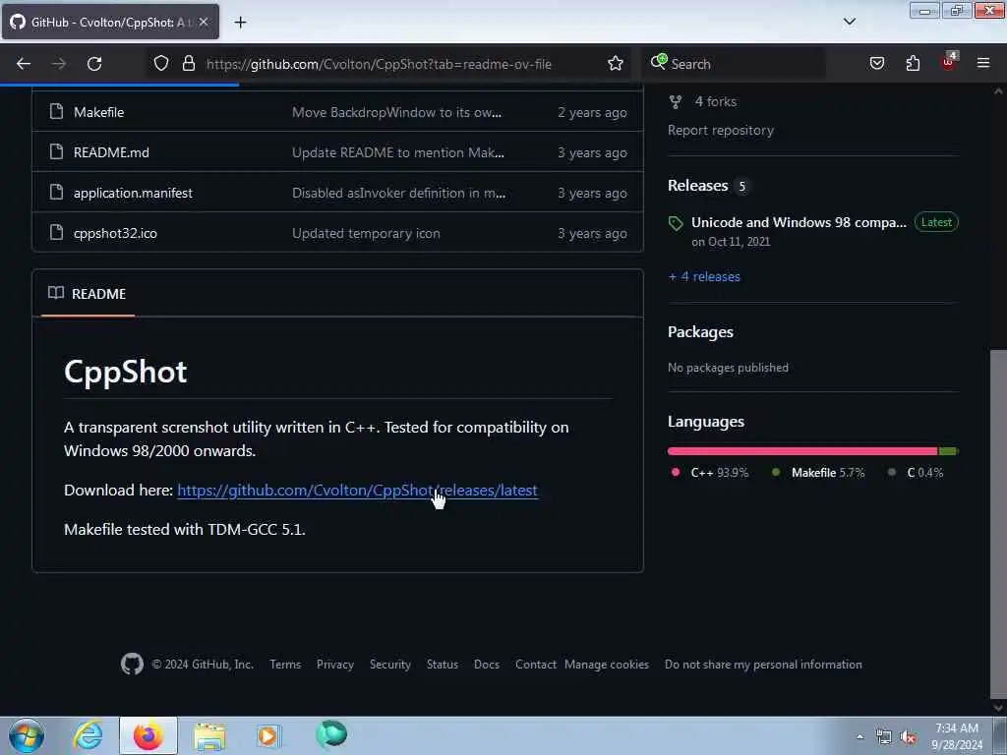Image resolution: width=1007 pixels, height=755 pixels.
Task: Click the cppshot32.ico file icon
Action: pyautogui.click(x=56, y=233)
